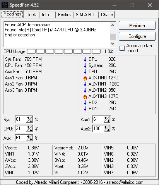This screenshot has height=185, width=159.
Task: Click the 'Found Intel(R) Core(TM) i7-4770' log line
Action: coord(50,30)
